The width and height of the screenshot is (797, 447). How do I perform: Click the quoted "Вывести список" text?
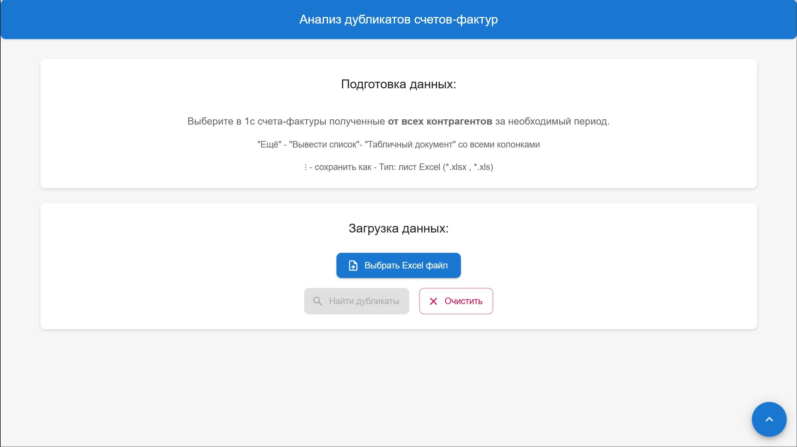tap(324, 145)
